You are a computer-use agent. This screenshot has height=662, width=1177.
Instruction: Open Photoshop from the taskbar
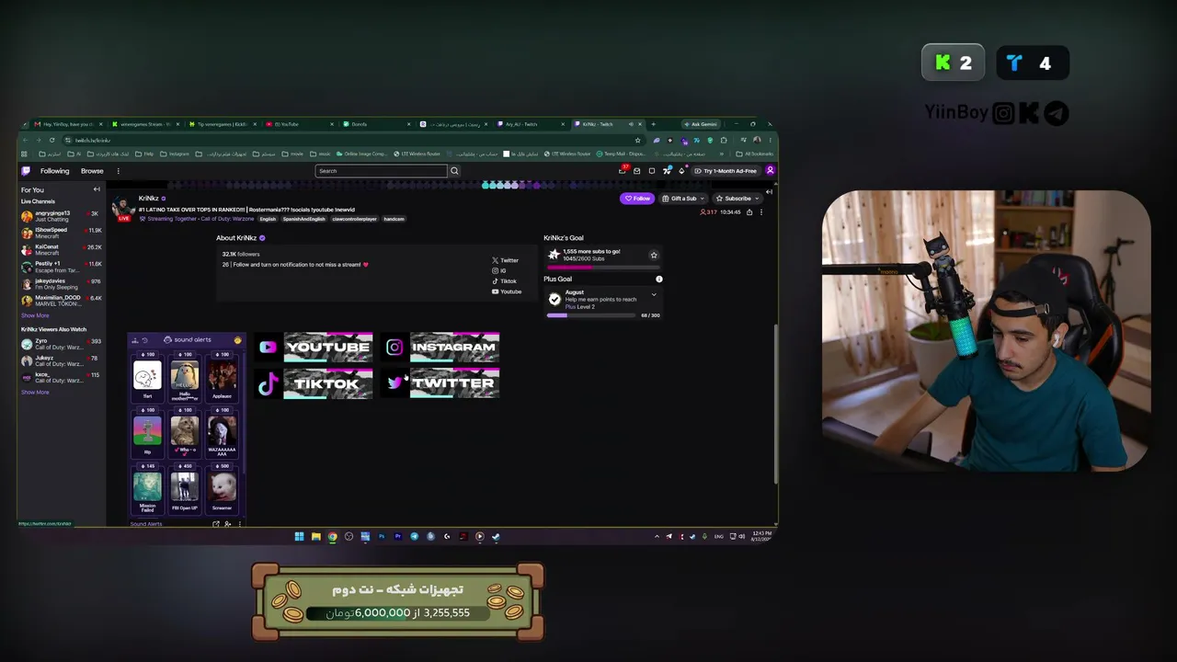(x=382, y=537)
